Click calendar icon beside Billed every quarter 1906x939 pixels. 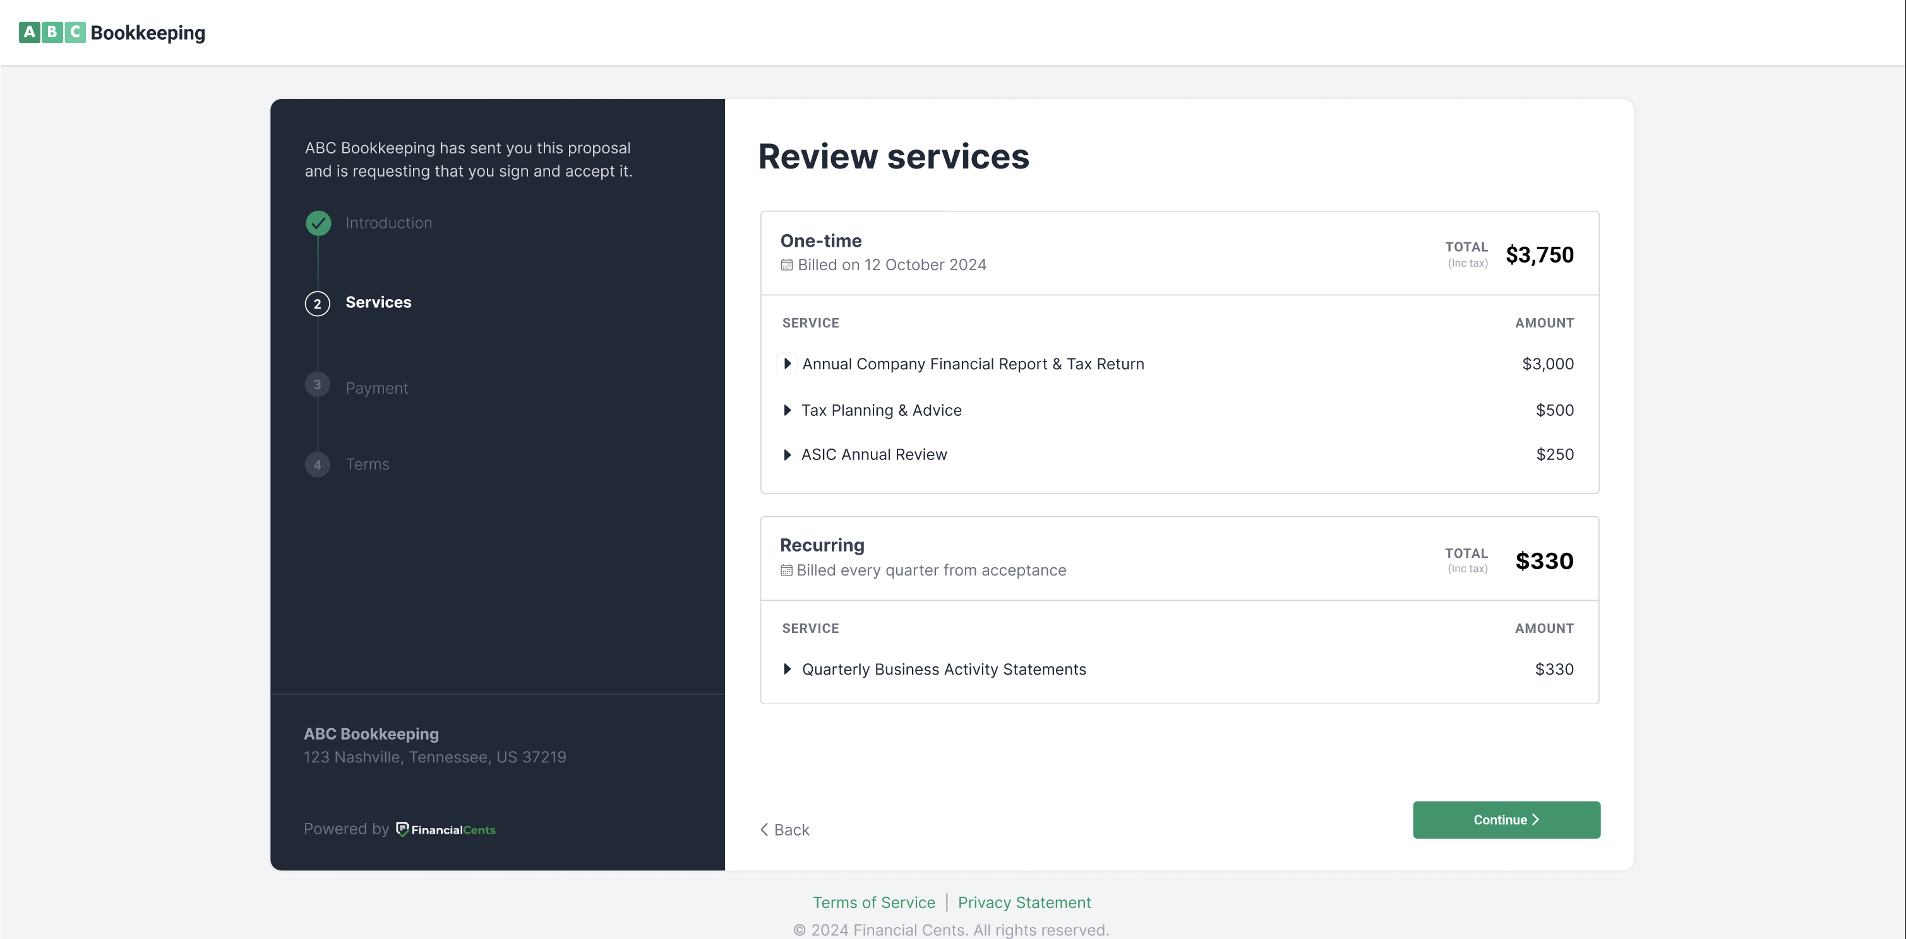point(786,570)
